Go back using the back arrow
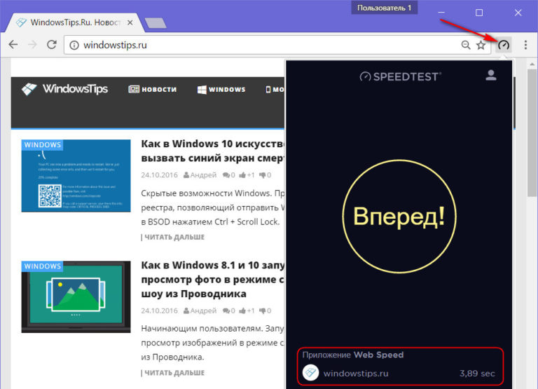538x389 pixels. point(13,45)
